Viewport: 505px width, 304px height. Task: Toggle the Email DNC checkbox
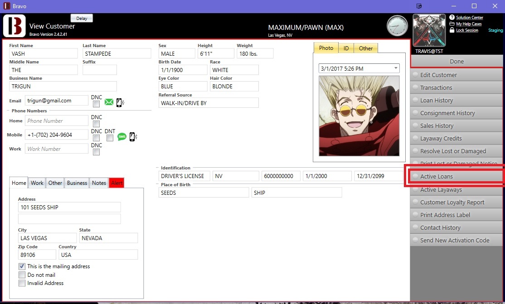(96, 104)
